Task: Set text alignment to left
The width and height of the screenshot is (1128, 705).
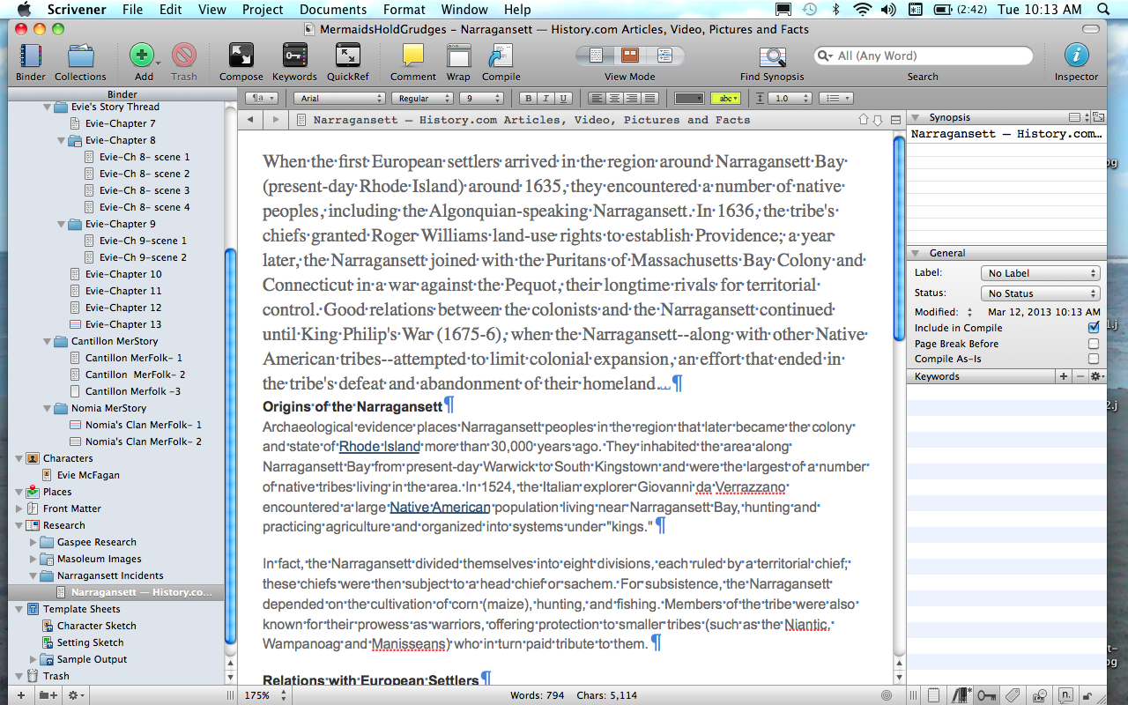Action: (x=597, y=98)
